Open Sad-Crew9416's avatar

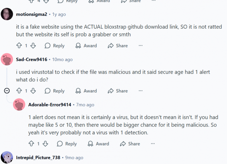tap(7, 59)
